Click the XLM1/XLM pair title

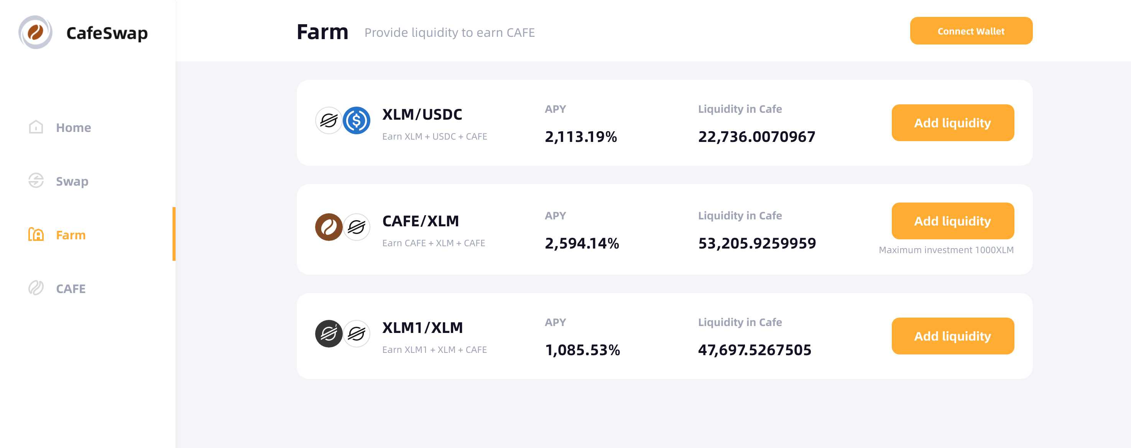click(x=422, y=328)
